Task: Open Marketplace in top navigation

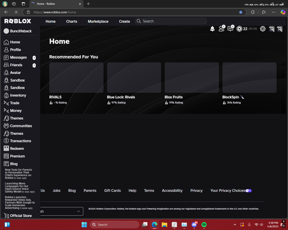Action: pyautogui.click(x=98, y=21)
